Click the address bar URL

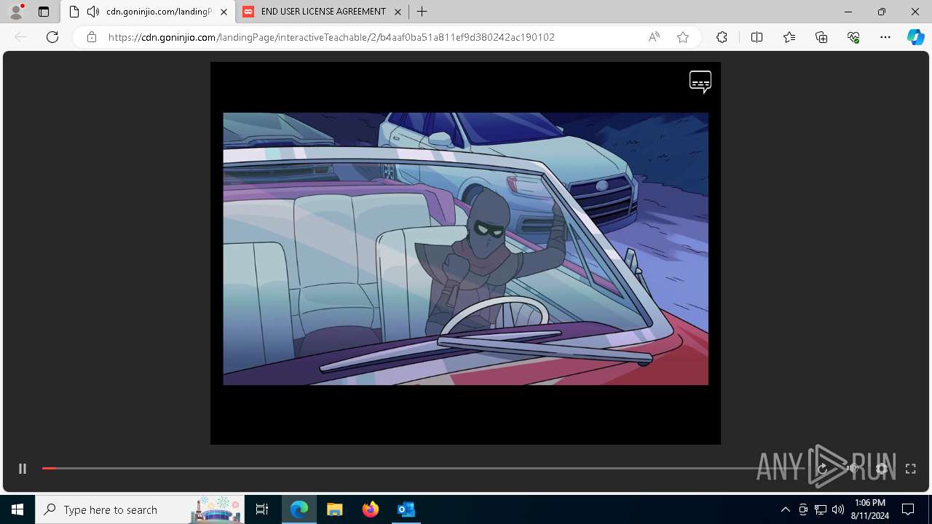click(331, 37)
